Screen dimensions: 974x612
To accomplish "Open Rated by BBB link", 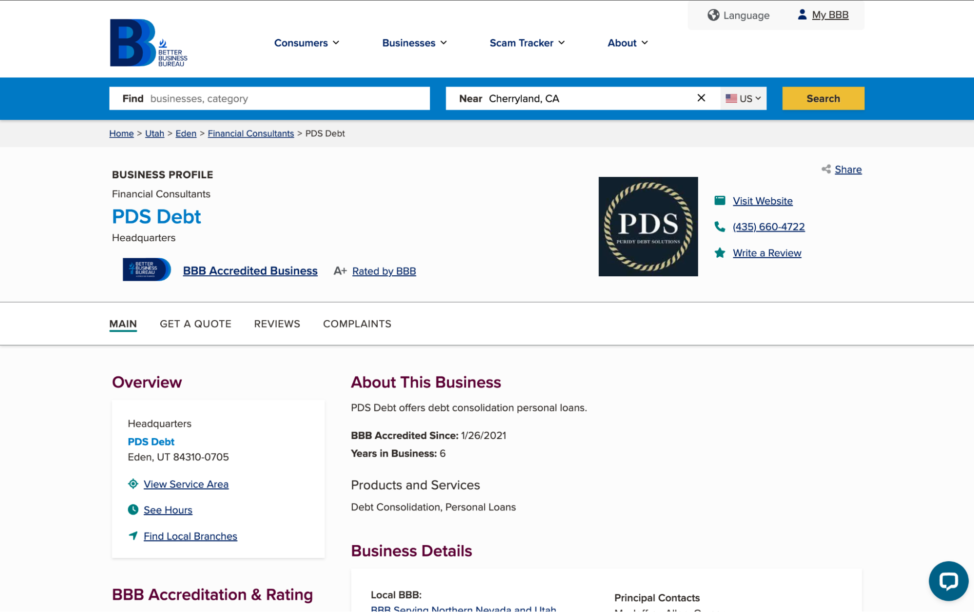I will [384, 271].
